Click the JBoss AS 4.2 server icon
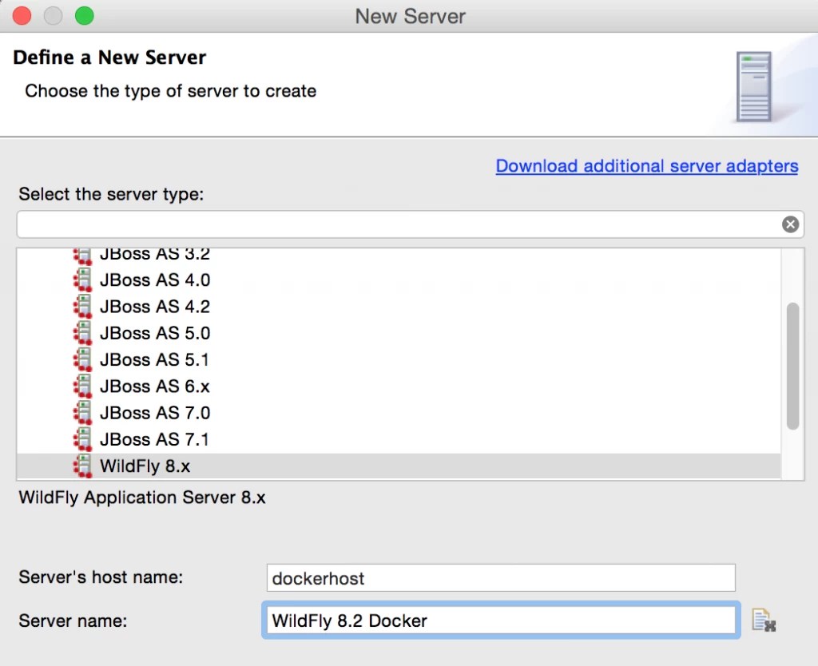The height and width of the screenshot is (666, 818). coord(84,306)
